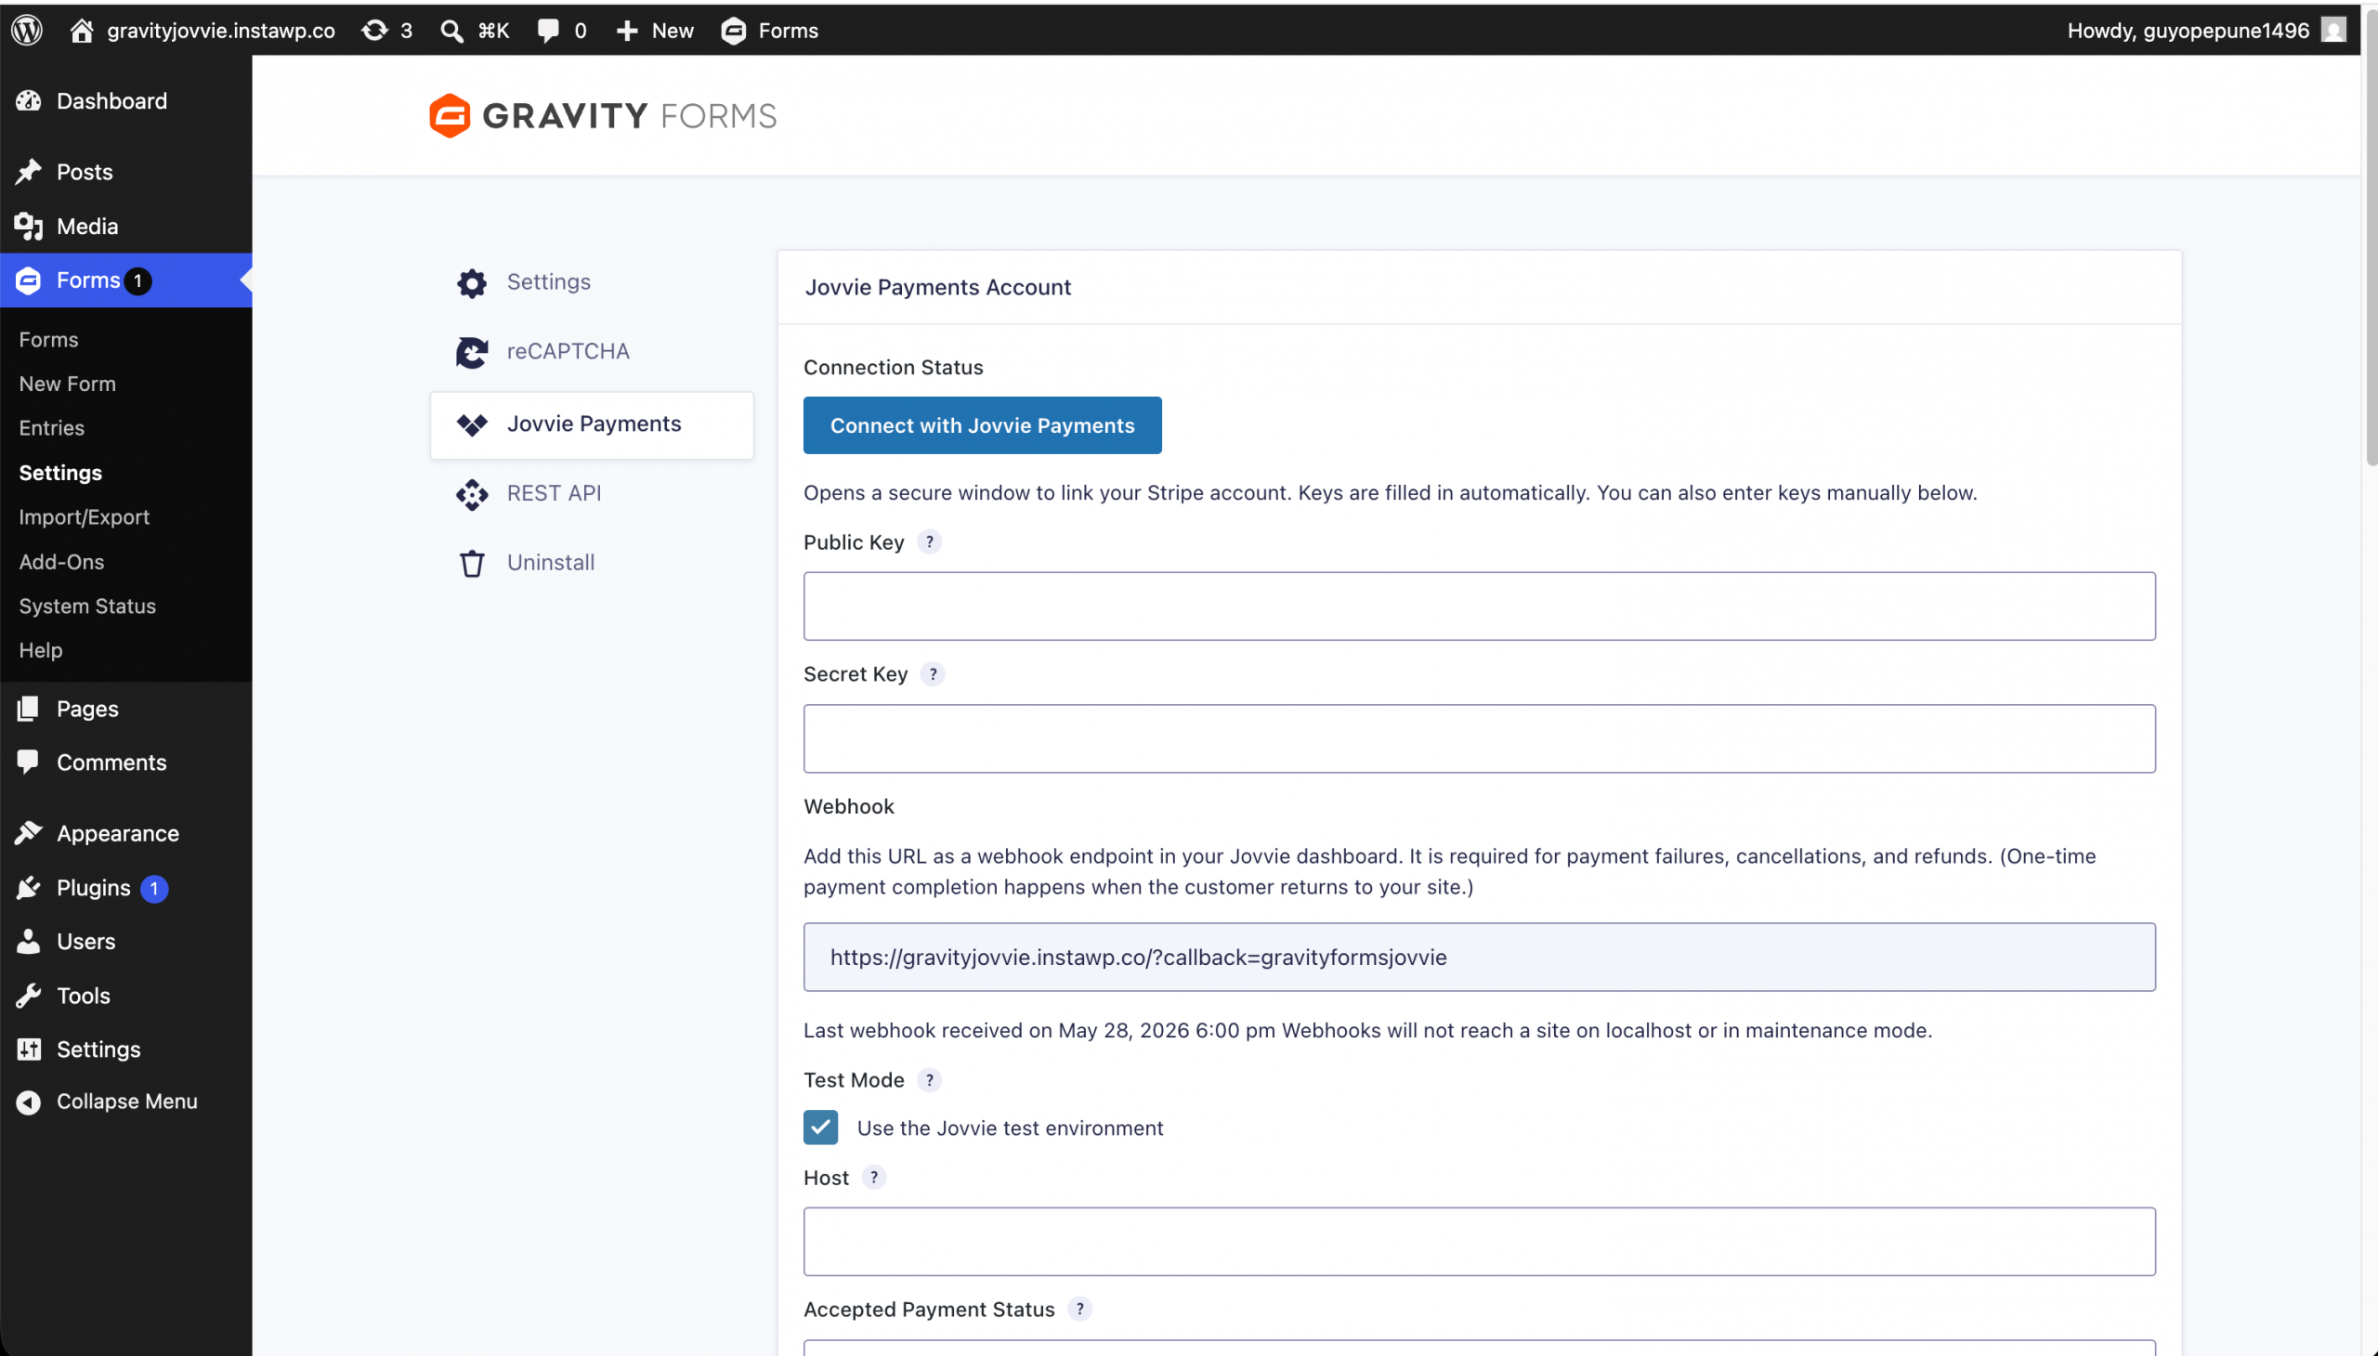Click the comments bubble icon in admin bar
Image resolution: width=2378 pixels, height=1356 pixels.
(x=549, y=30)
